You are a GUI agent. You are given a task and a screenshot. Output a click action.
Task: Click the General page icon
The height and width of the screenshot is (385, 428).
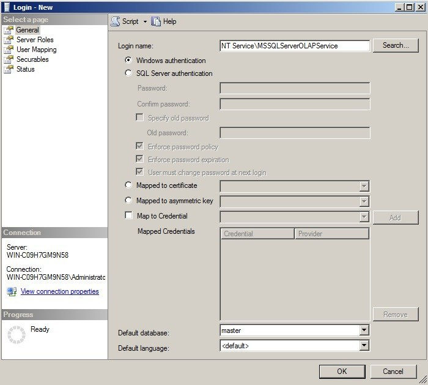click(x=9, y=30)
